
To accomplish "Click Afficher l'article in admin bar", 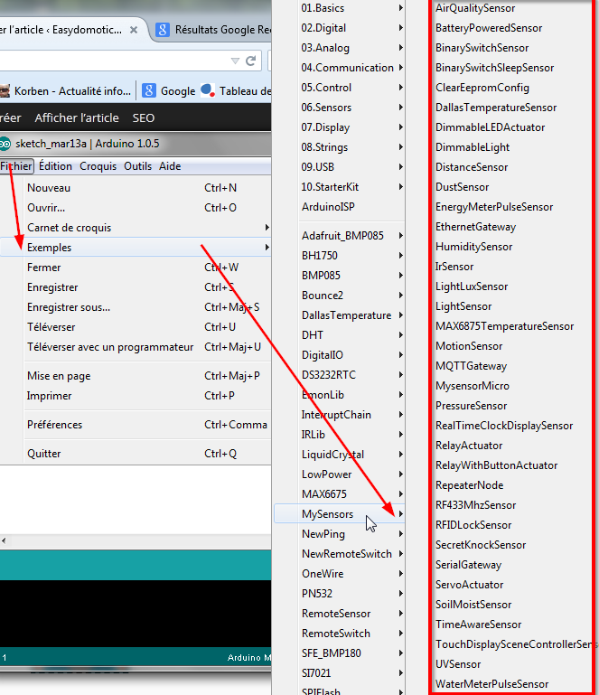I will coord(77,117).
